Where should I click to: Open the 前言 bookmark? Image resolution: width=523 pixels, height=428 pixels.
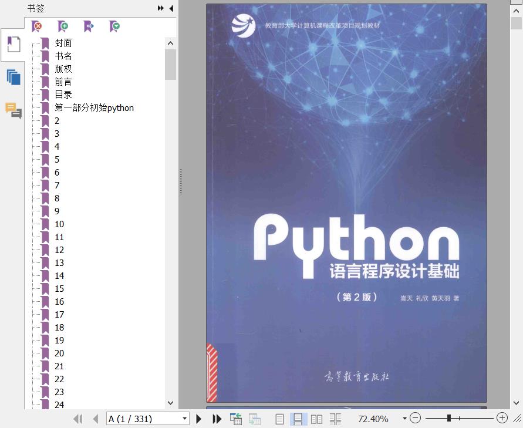point(63,82)
